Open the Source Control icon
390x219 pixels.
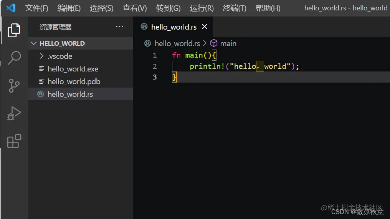click(x=14, y=86)
